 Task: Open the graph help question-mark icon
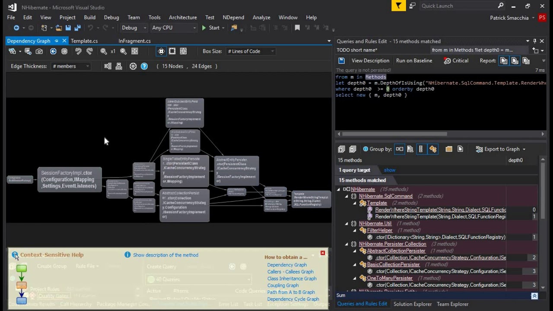(144, 66)
